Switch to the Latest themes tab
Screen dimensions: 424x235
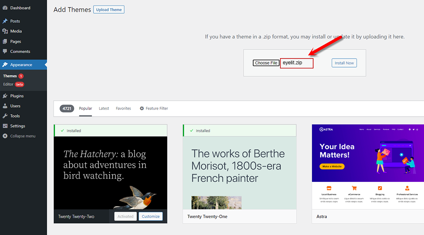point(104,108)
